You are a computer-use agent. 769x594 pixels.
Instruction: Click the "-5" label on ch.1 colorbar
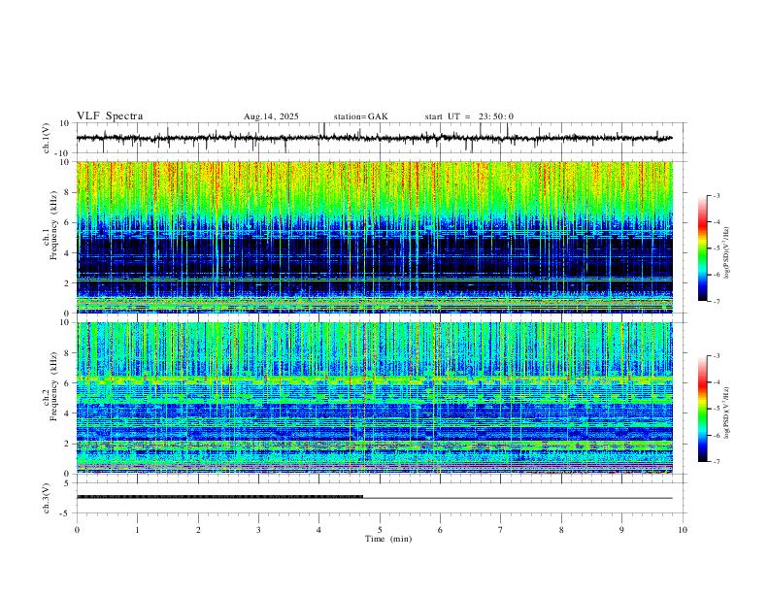(717, 248)
